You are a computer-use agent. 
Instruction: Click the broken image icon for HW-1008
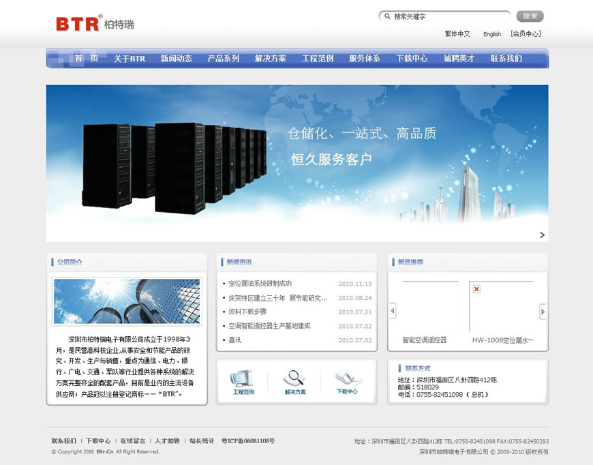[x=476, y=289]
